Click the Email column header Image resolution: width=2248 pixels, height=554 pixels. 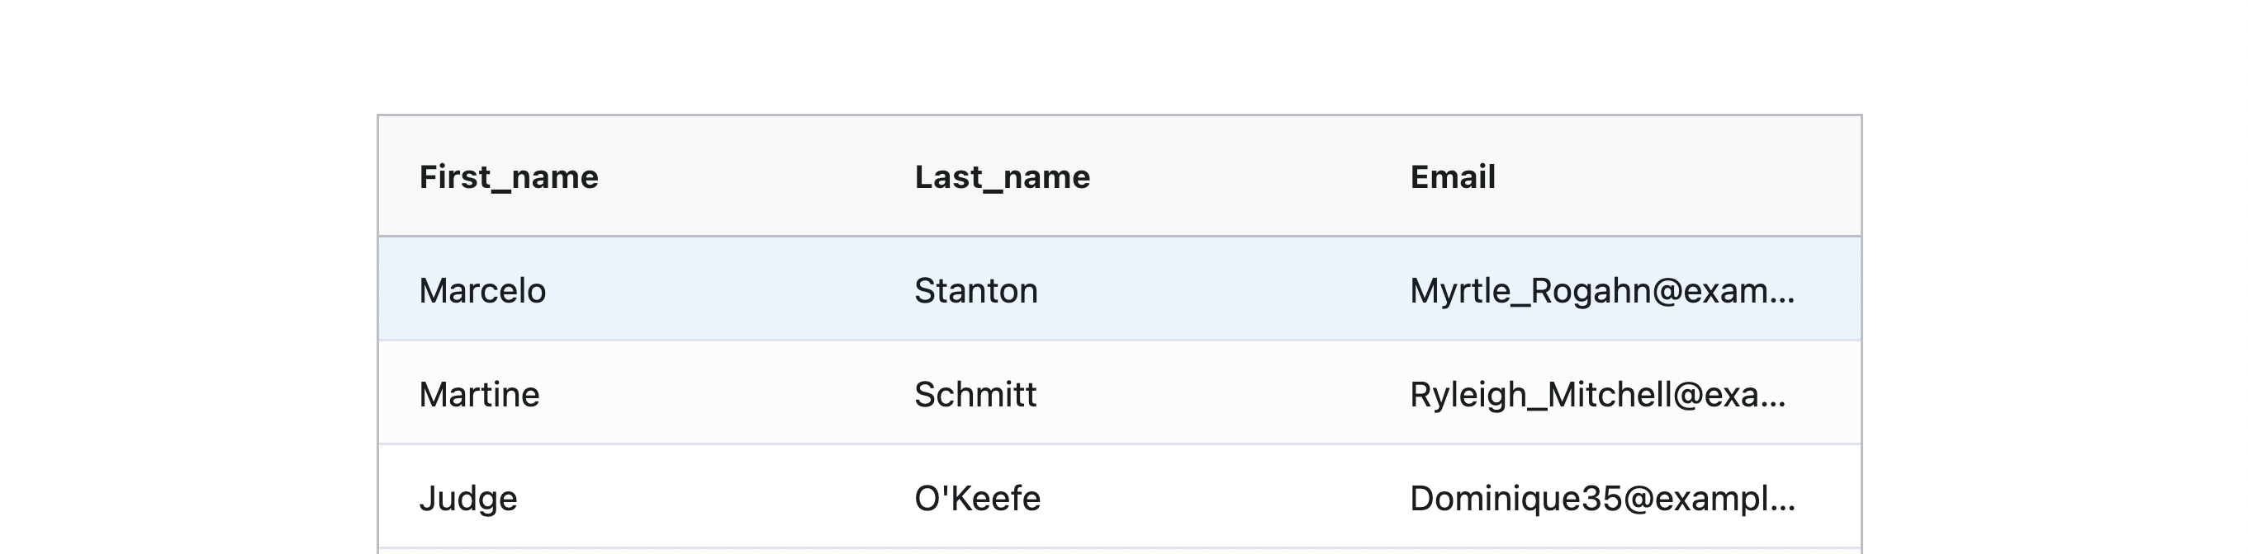click(x=1453, y=176)
